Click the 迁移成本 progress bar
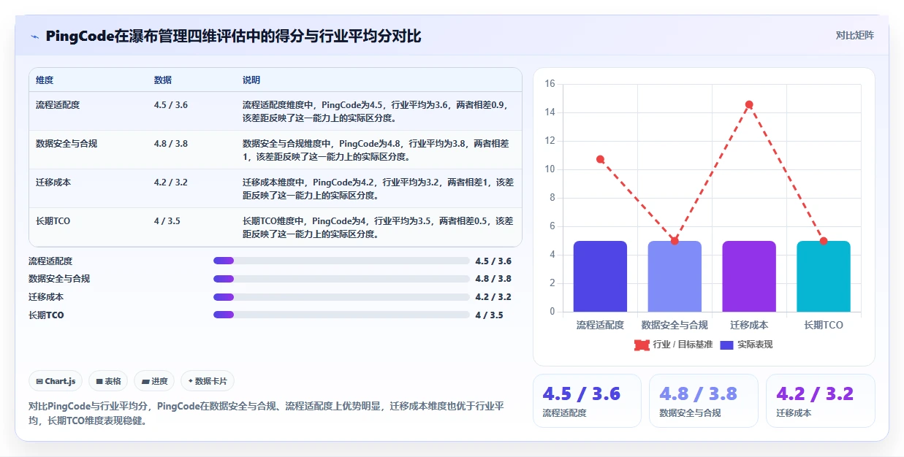The image size is (904, 457). point(341,297)
